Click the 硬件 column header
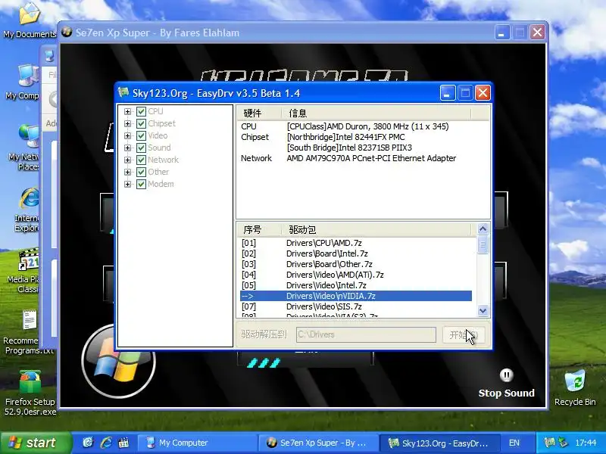The height and width of the screenshot is (454, 606). [259, 113]
